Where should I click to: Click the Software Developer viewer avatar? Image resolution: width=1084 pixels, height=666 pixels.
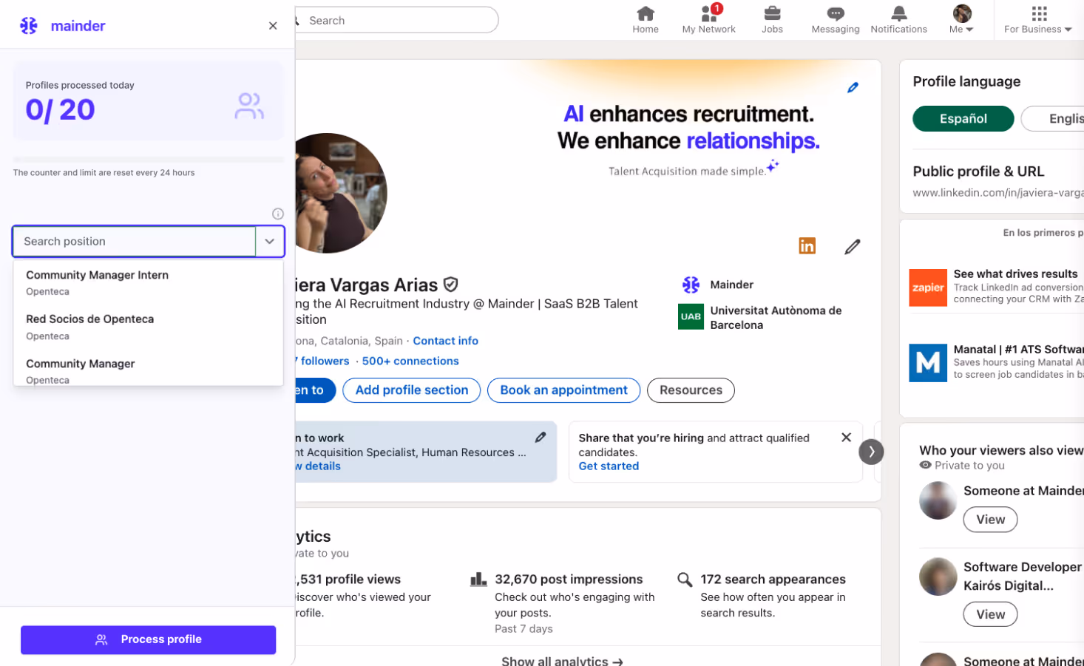938,577
